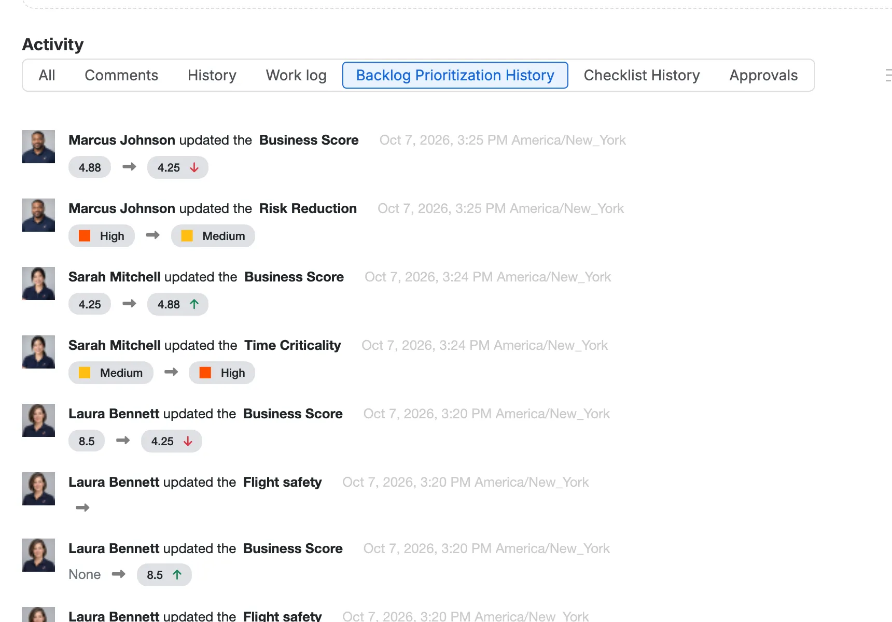Click the orange square in Time Criticality's High chip
892x622 pixels.
205,373
